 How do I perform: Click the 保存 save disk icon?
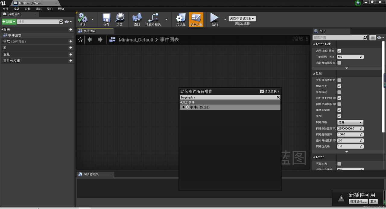(106, 18)
